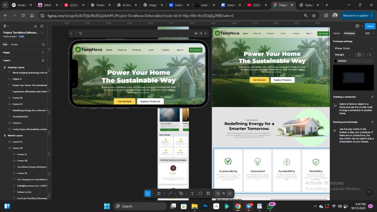This screenshot has width=377, height=212.
Task: Click About Us in preview navigation
Action: pyautogui.click(x=122, y=50)
